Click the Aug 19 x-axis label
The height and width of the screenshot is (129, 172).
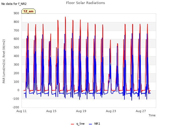81,111
